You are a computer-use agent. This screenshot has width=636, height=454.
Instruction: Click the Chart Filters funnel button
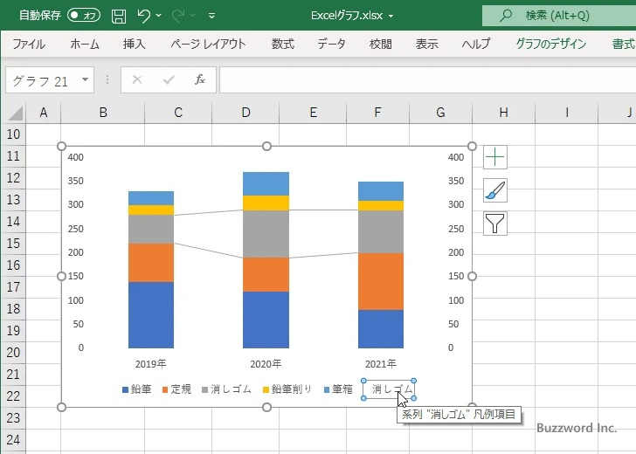[495, 224]
